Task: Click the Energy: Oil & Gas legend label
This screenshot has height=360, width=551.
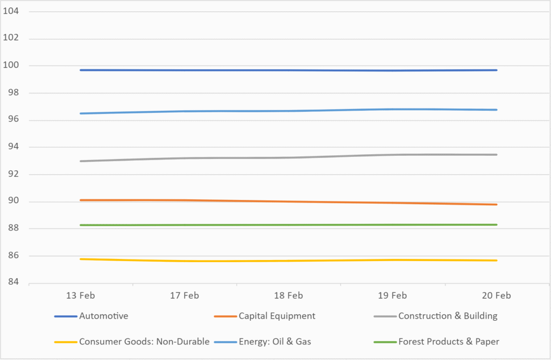Action: [277, 341]
